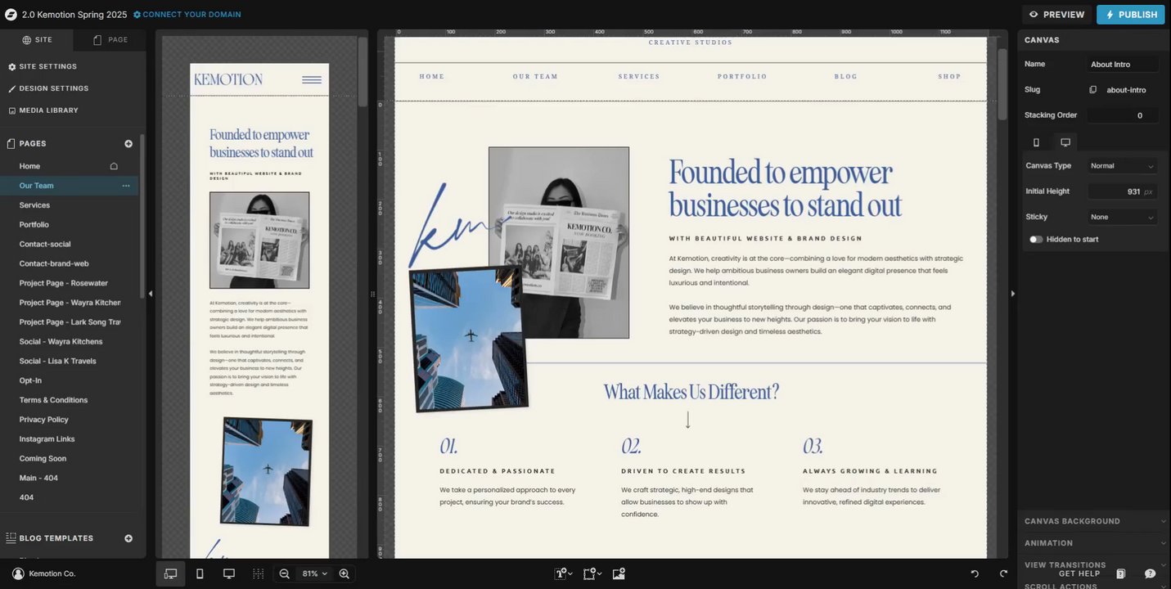Open the Kemotion Co. account menu
The height and width of the screenshot is (589, 1171).
click(x=44, y=573)
